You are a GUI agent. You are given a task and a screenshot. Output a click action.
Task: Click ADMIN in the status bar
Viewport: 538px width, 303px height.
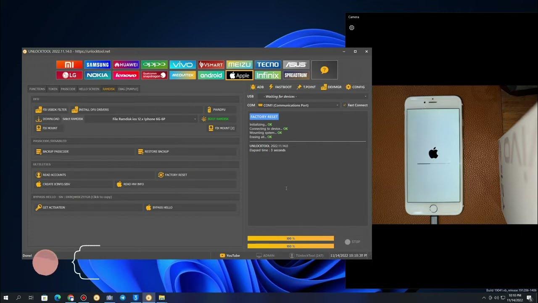[x=265, y=255]
